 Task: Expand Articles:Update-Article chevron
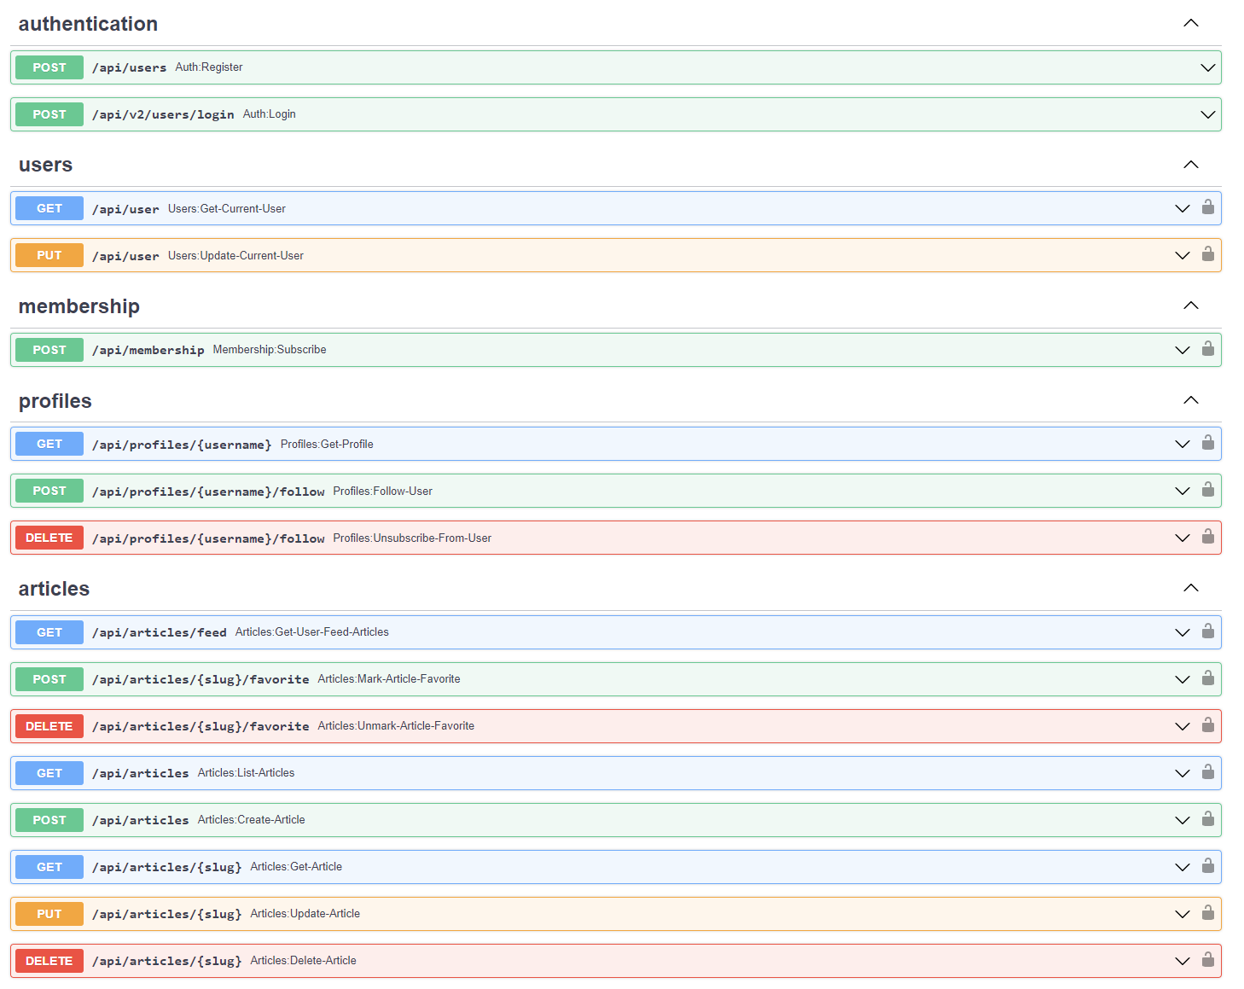(1183, 914)
